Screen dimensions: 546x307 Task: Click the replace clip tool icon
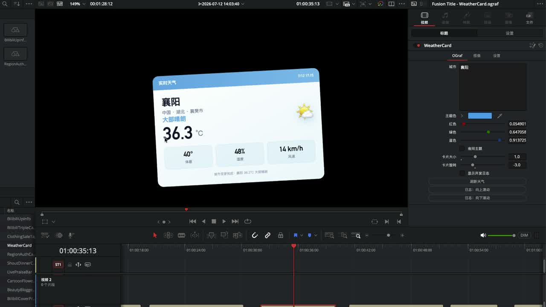pyautogui.click(x=238, y=235)
